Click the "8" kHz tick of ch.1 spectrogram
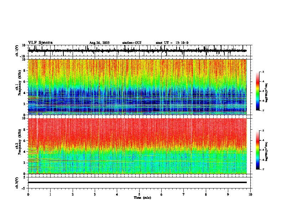The image size is (282, 218). coord(25,71)
